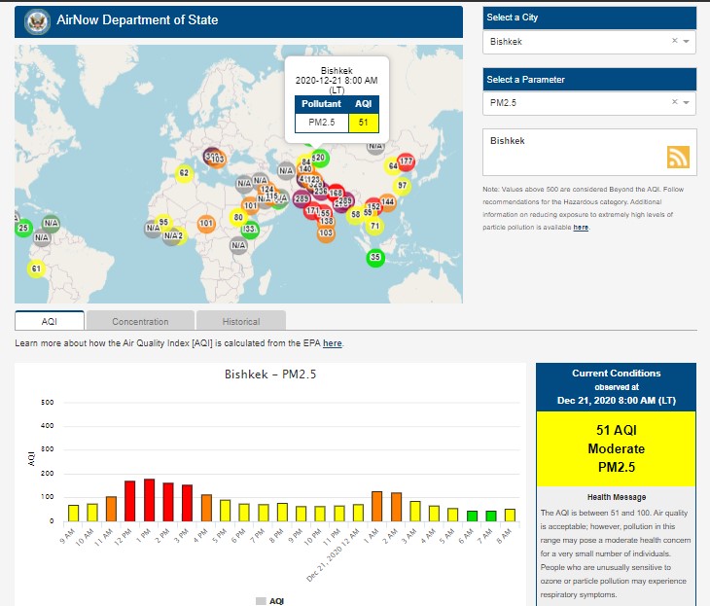Open the Select a Parameter dropdown arrow
The image size is (710, 606).
(x=687, y=102)
